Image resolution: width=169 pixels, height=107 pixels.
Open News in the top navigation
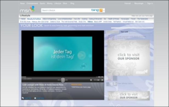22,4
